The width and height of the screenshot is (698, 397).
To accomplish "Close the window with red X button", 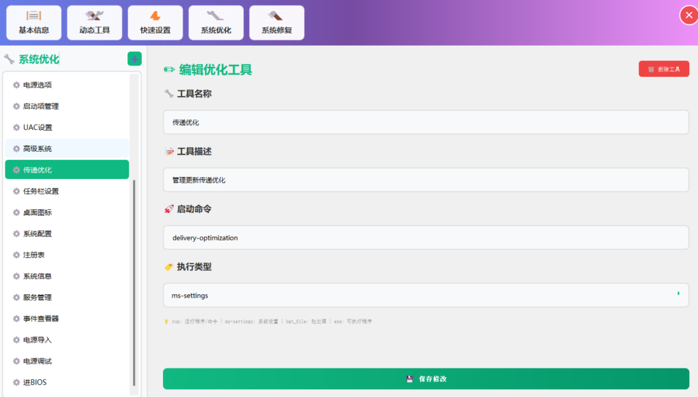I will [688, 15].
